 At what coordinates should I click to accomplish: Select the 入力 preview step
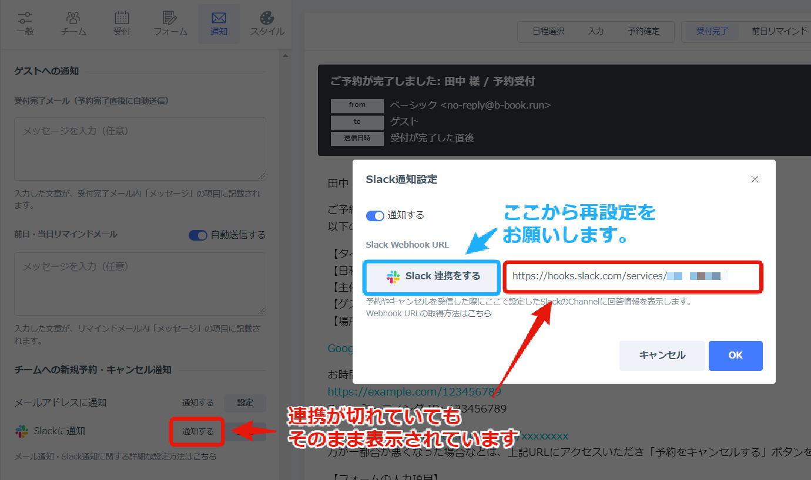(x=596, y=31)
